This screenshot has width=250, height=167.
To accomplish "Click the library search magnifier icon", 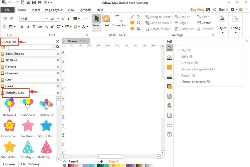I will point(58,47).
